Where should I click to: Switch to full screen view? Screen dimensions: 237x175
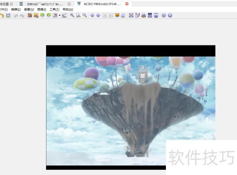[131, 15]
